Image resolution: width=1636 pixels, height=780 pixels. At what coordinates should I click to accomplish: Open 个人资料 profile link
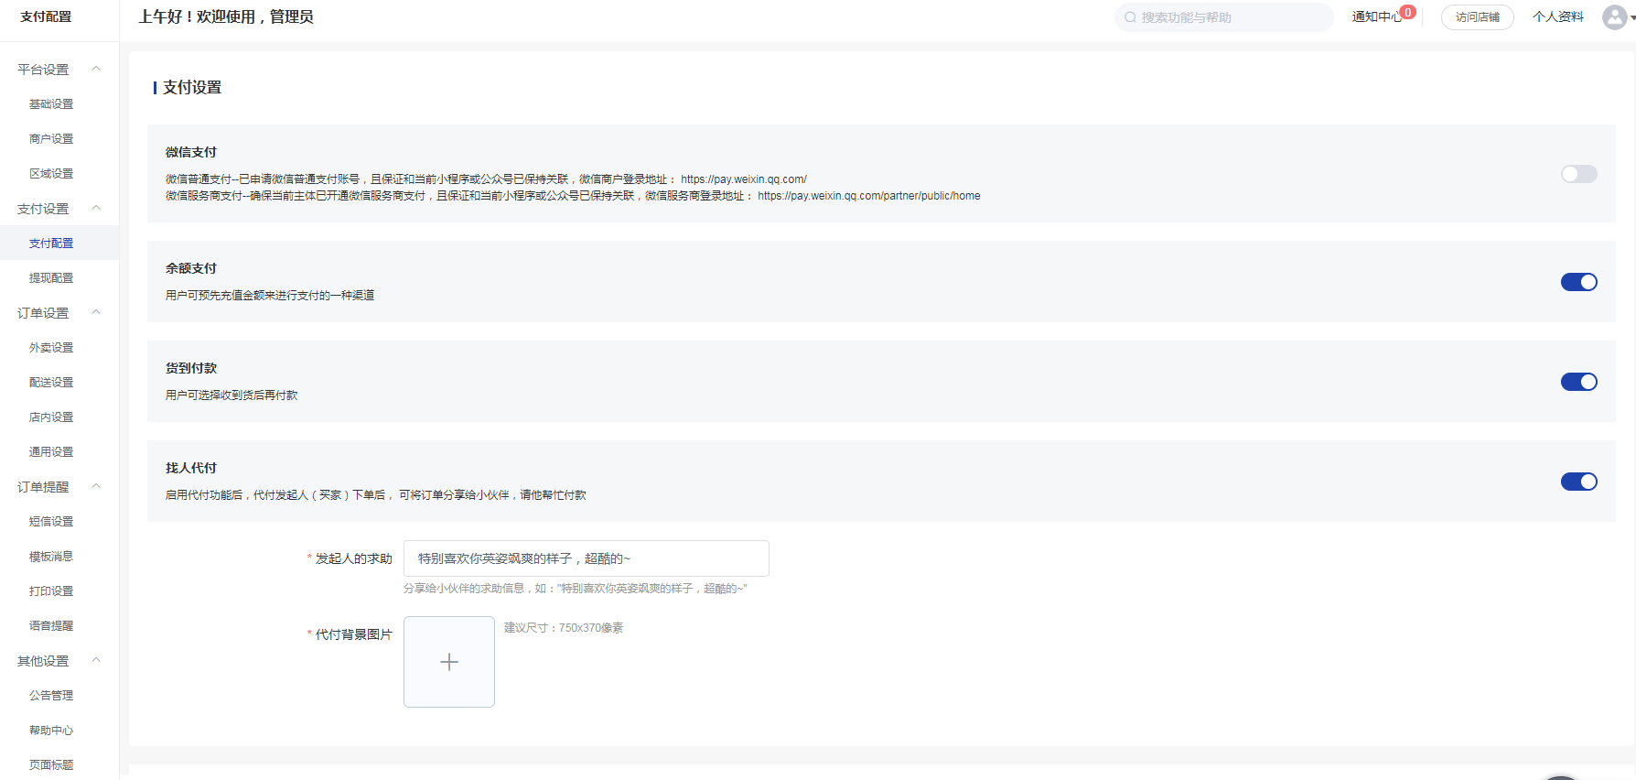click(1558, 17)
